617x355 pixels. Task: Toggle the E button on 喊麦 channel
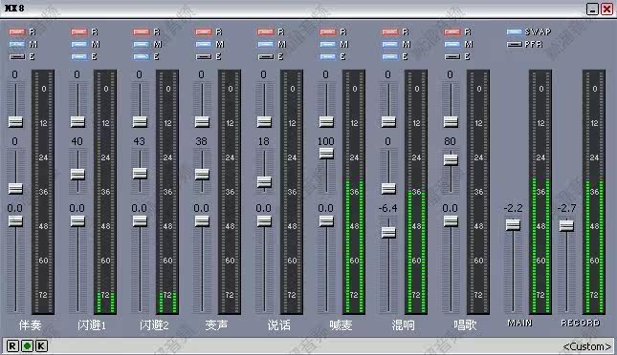point(328,57)
